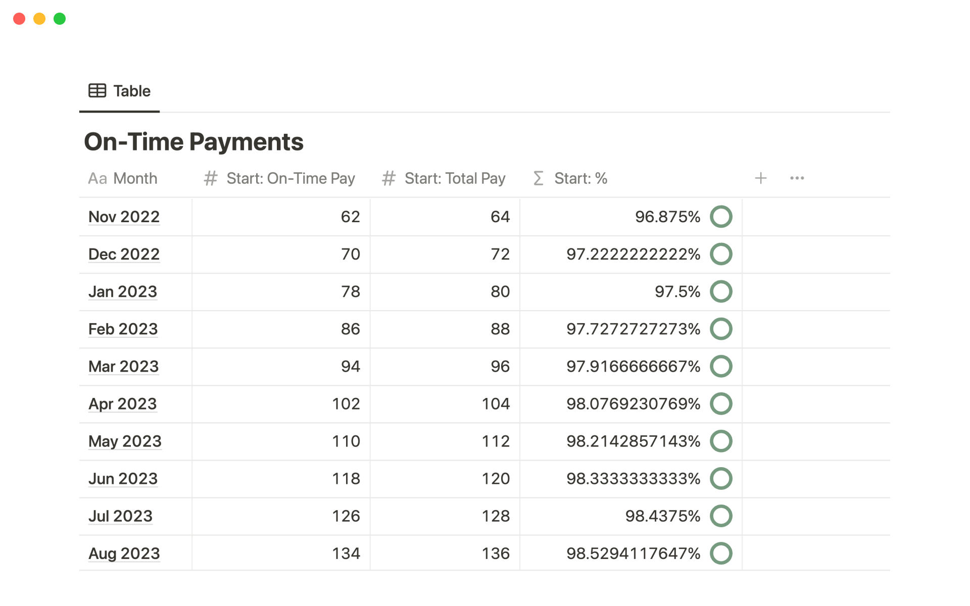The height and width of the screenshot is (606, 970).
Task: Click the hash icon on Start: Total Pay
Action: 388,178
